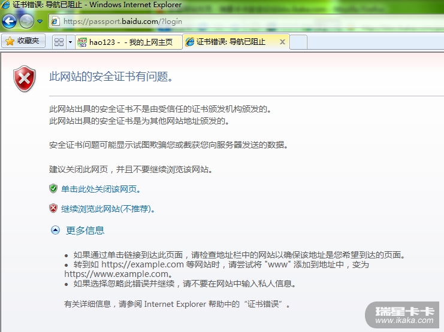Screen dimensions: 444x332
Task: Select the 证书错误: 导航已阻止 tab
Action: pos(236,42)
